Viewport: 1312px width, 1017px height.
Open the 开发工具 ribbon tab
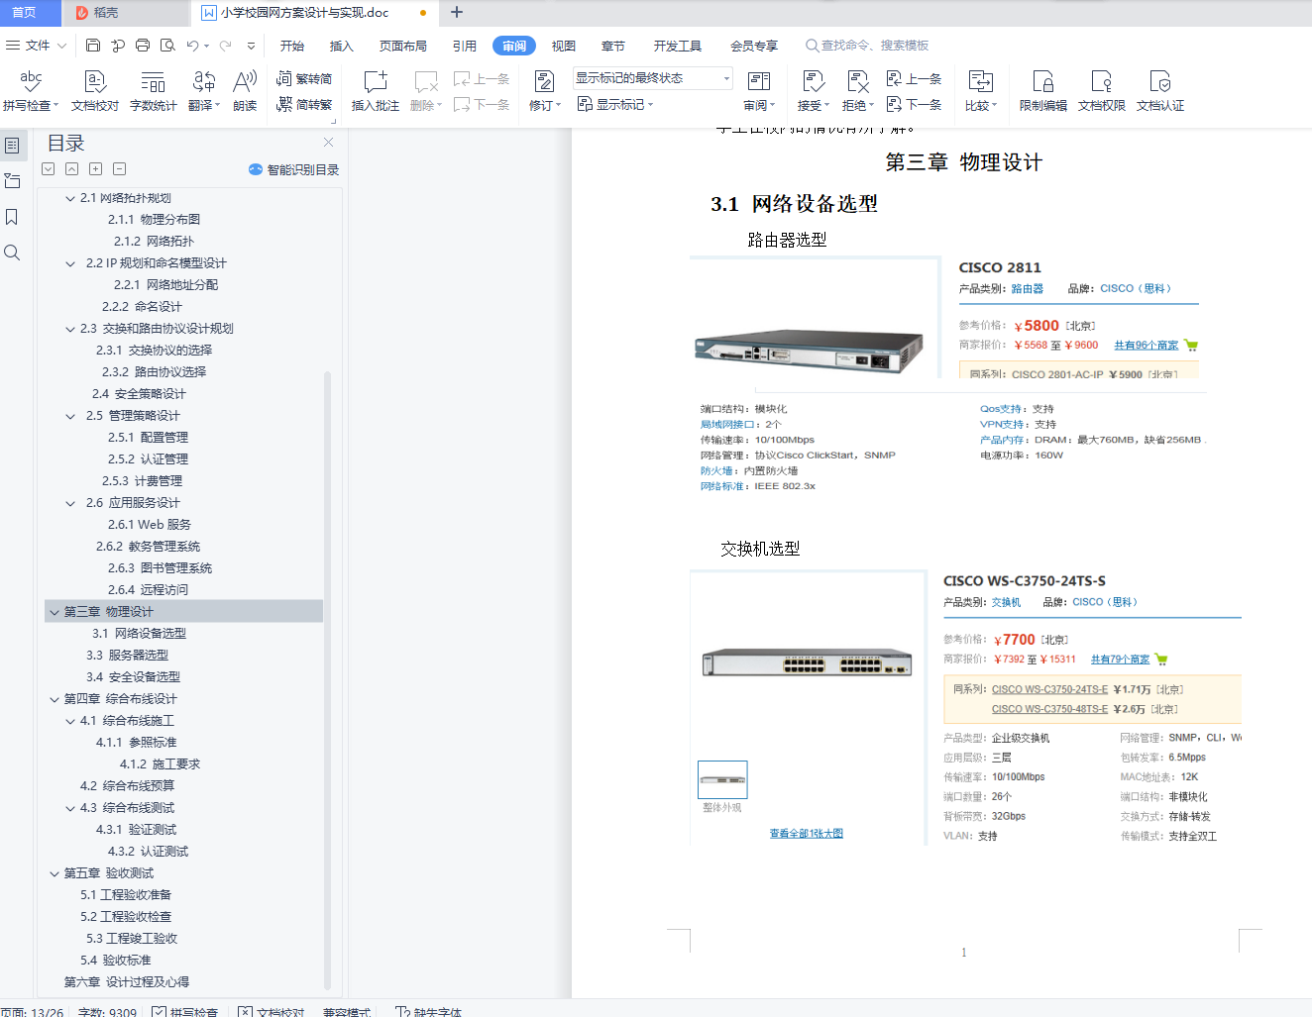coord(678,46)
